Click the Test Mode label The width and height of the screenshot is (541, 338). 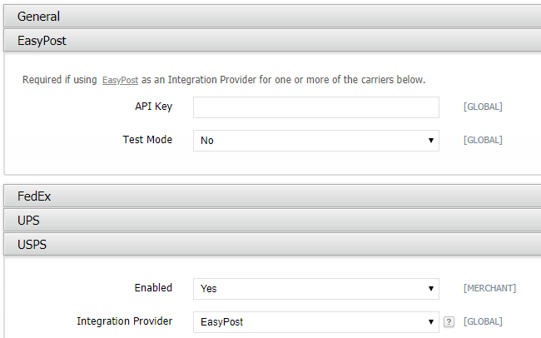tap(147, 140)
